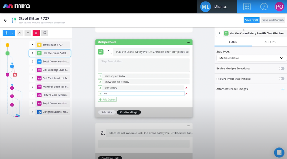Click the back arrow icon
The height and width of the screenshot is (159, 287).
click(x=6, y=20)
